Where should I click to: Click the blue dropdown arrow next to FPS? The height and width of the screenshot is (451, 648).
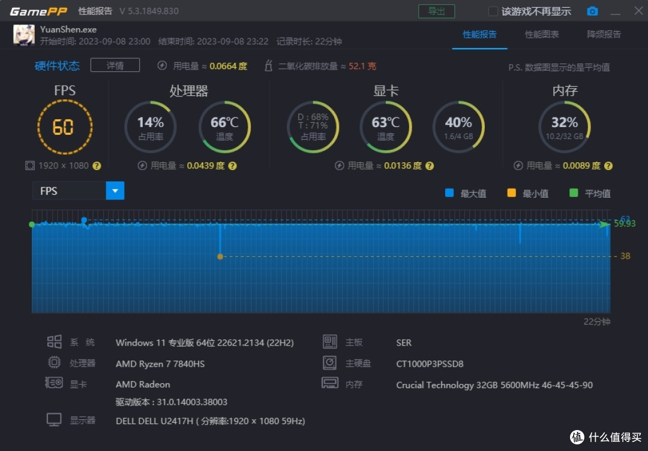115,191
